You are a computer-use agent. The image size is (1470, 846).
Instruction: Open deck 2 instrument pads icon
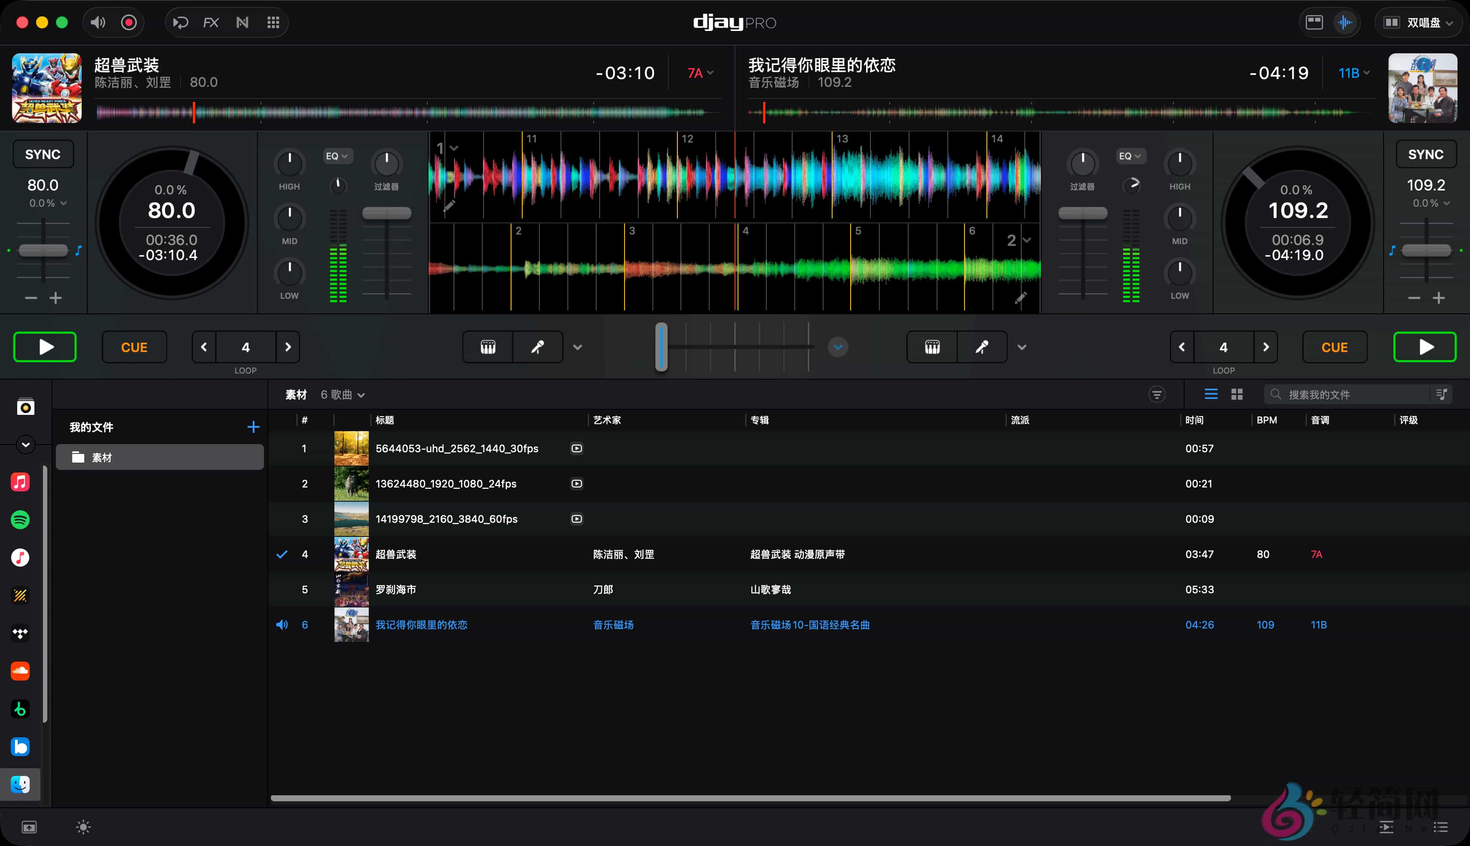point(932,347)
